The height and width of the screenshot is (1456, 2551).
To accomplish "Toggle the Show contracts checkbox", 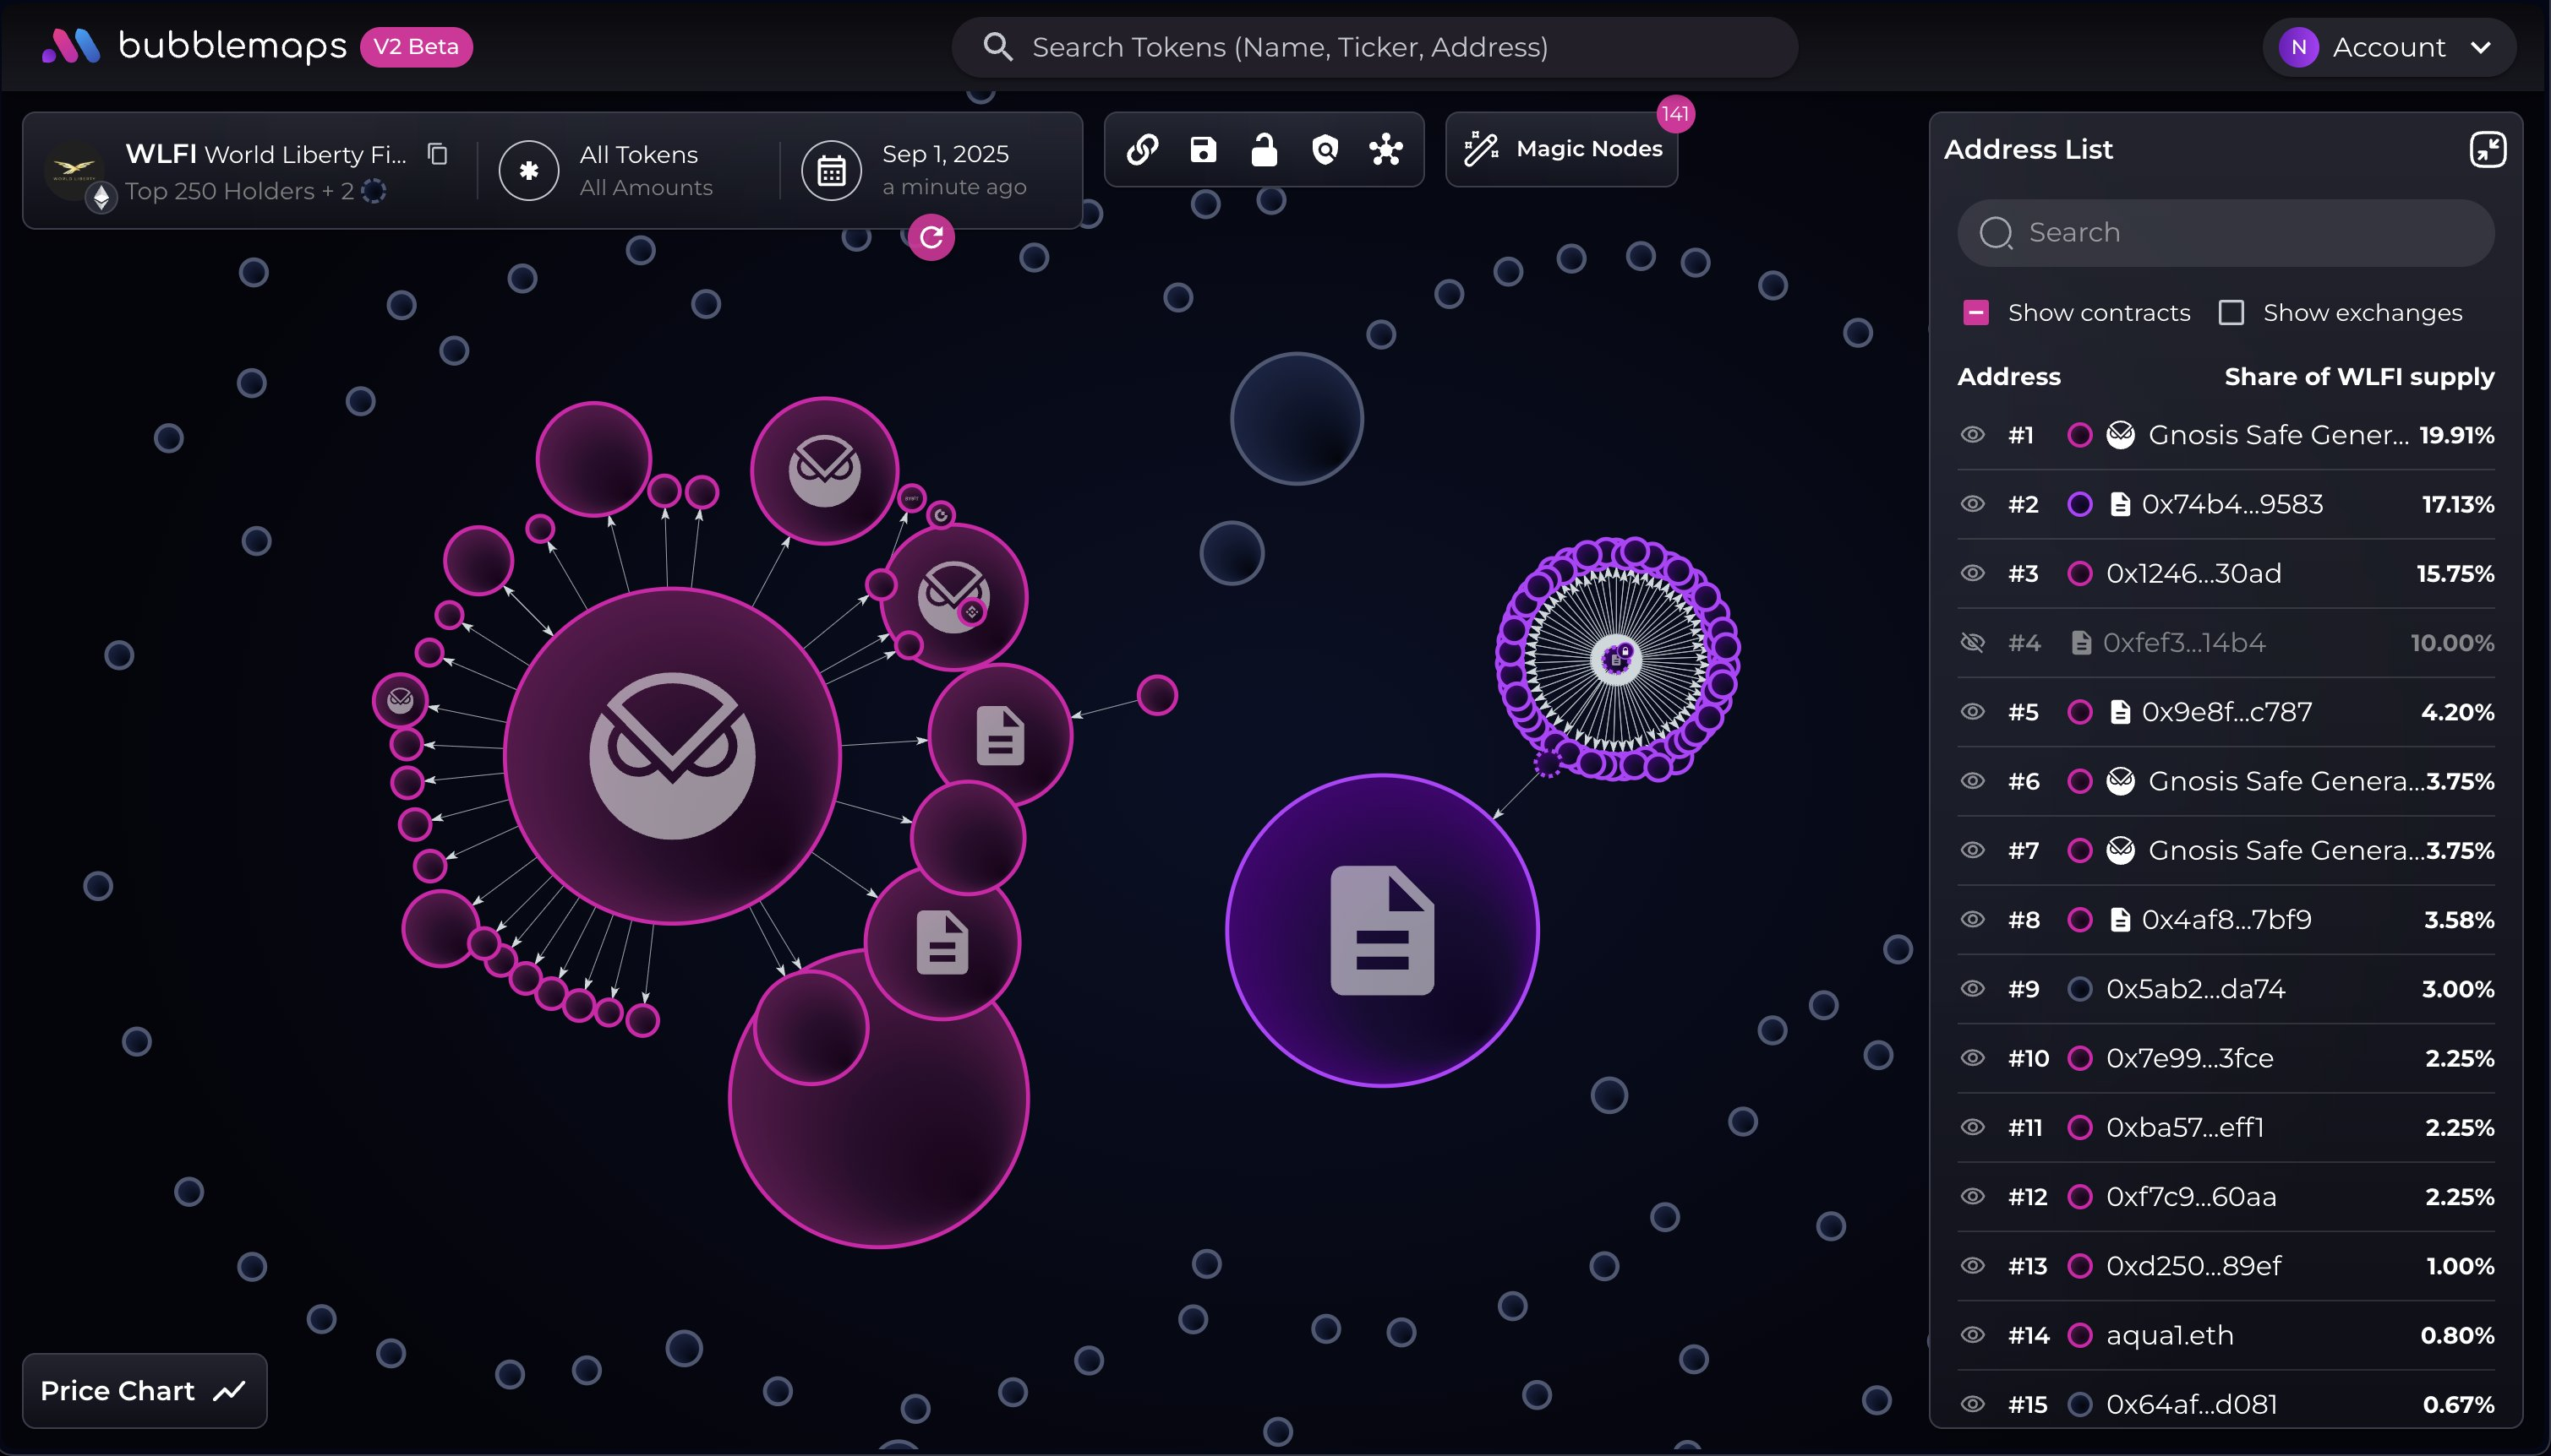I will (x=1975, y=313).
